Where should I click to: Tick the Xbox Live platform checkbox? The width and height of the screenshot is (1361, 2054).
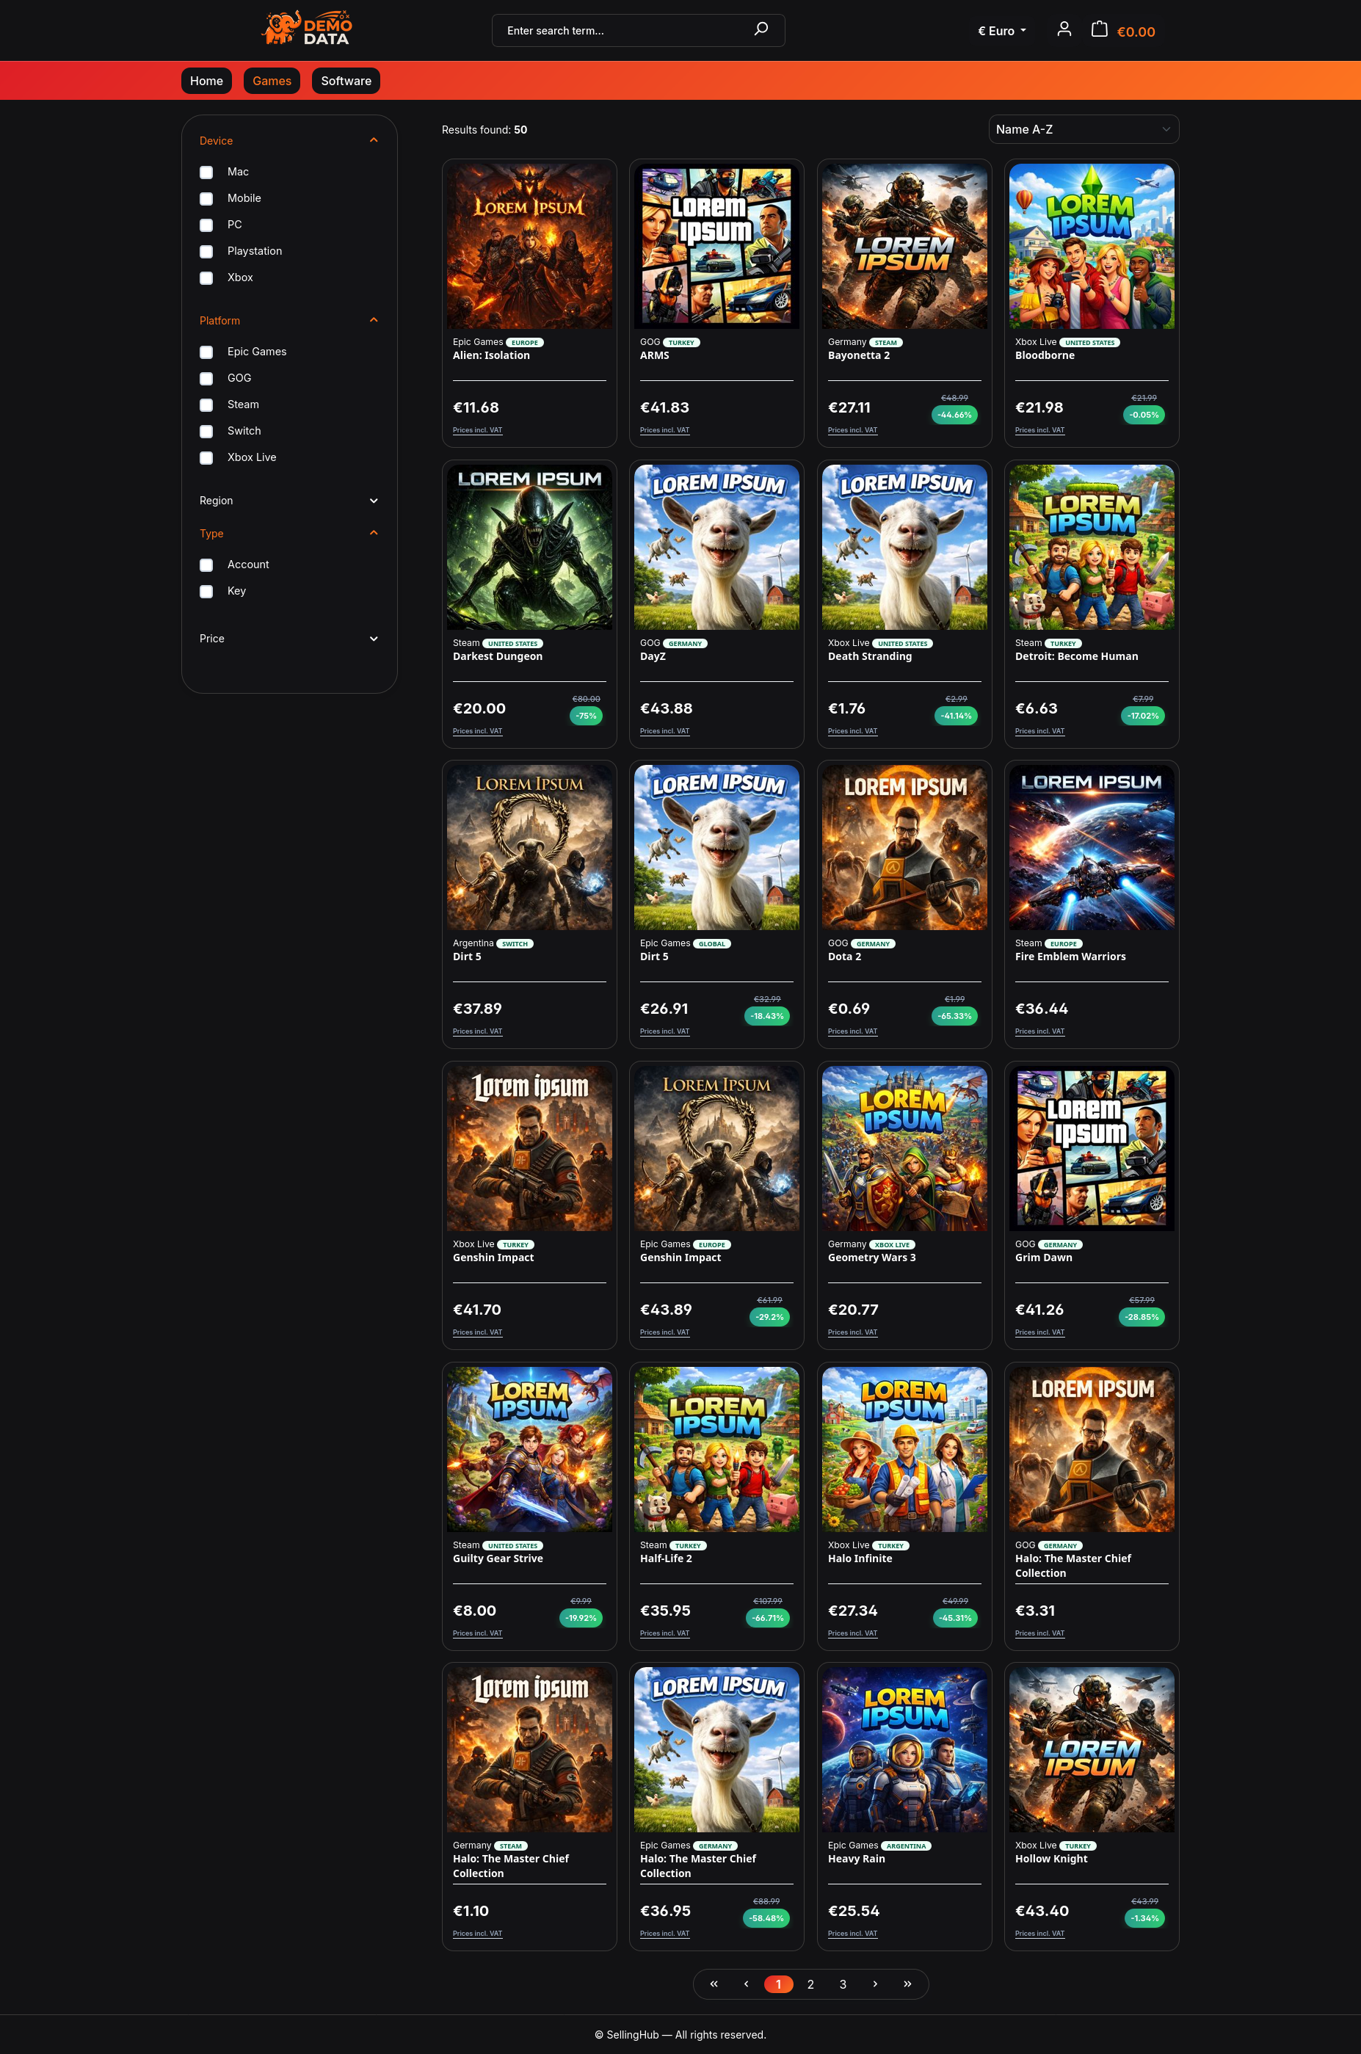click(206, 458)
